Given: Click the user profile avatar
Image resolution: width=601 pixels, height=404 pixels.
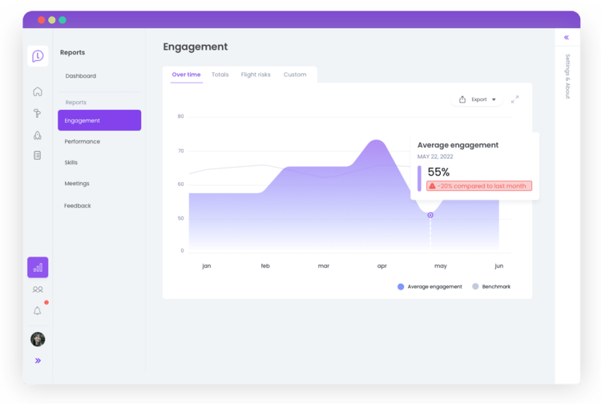Looking at the screenshot, I should tap(38, 339).
